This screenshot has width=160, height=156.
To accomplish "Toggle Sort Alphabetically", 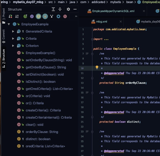I will (x=17, y=16).
